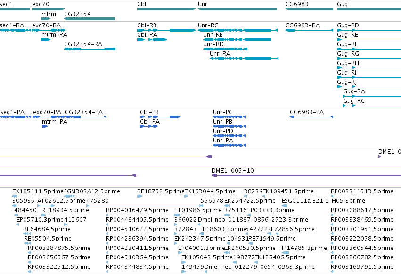The image size is (401, 274).
Task: Select the Gug-RD transcript label
Action: pyautogui.click(x=348, y=25)
